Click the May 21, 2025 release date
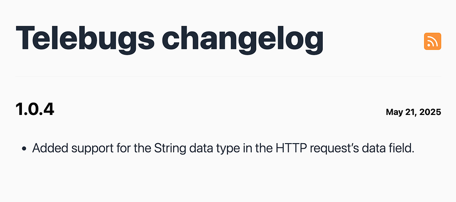This screenshot has width=456, height=202. pyautogui.click(x=413, y=112)
